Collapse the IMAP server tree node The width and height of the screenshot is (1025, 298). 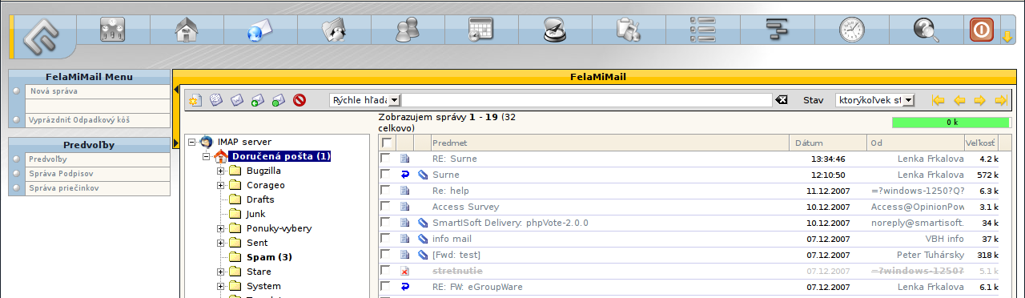tap(191, 142)
